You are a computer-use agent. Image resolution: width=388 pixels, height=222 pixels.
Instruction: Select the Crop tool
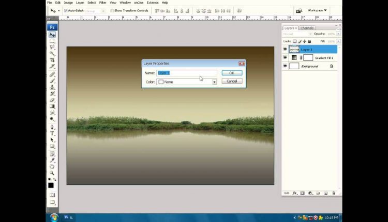pyautogui.click(x=52, y=60)
